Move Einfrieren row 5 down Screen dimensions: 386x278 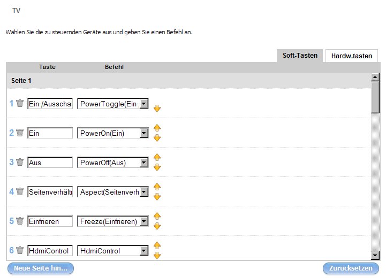click(x=157, y=226)
